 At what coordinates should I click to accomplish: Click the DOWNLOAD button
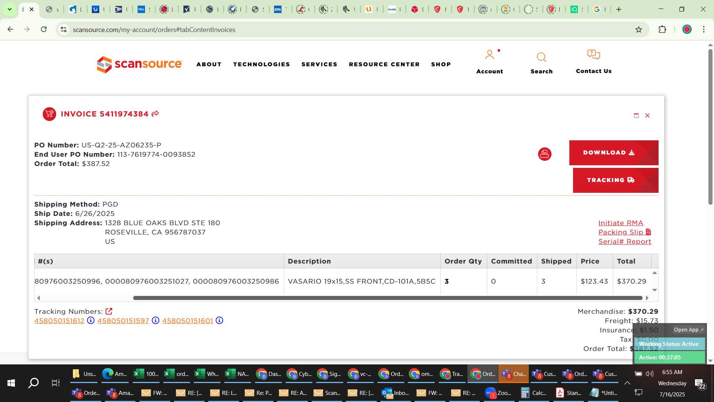(614, 153)
